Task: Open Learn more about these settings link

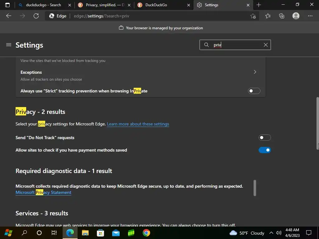Action: click(x=138, y=124)
